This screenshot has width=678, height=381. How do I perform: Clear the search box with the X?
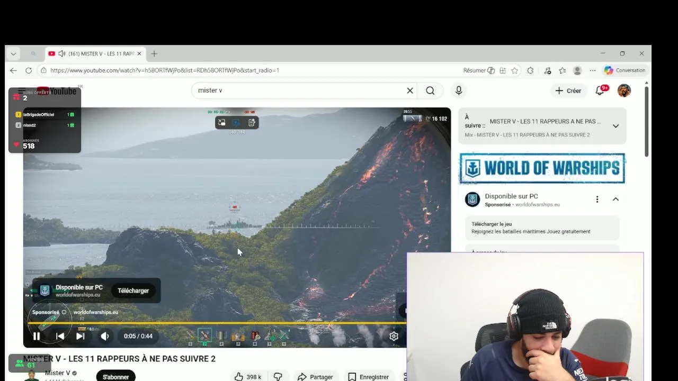pos(409,90)
